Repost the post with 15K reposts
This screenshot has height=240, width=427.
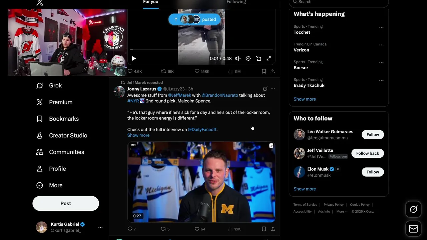pyautogui.click(x=167, y=71)
